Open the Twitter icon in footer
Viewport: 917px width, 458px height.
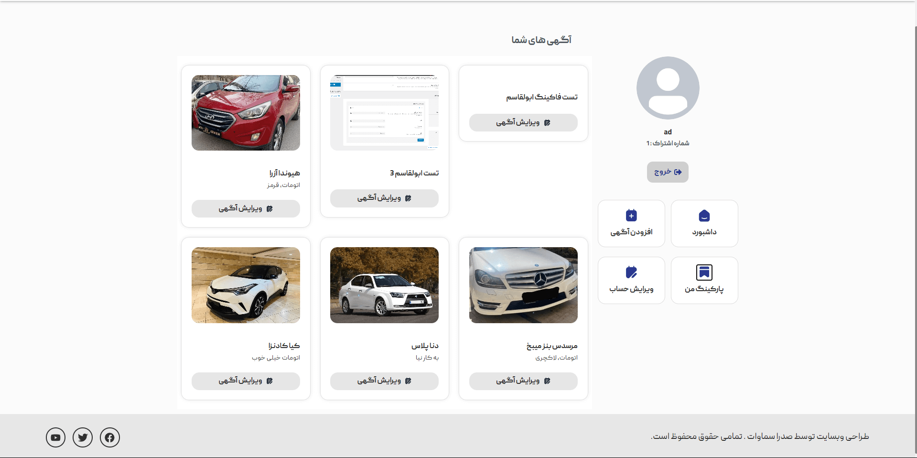pos(83,437)
